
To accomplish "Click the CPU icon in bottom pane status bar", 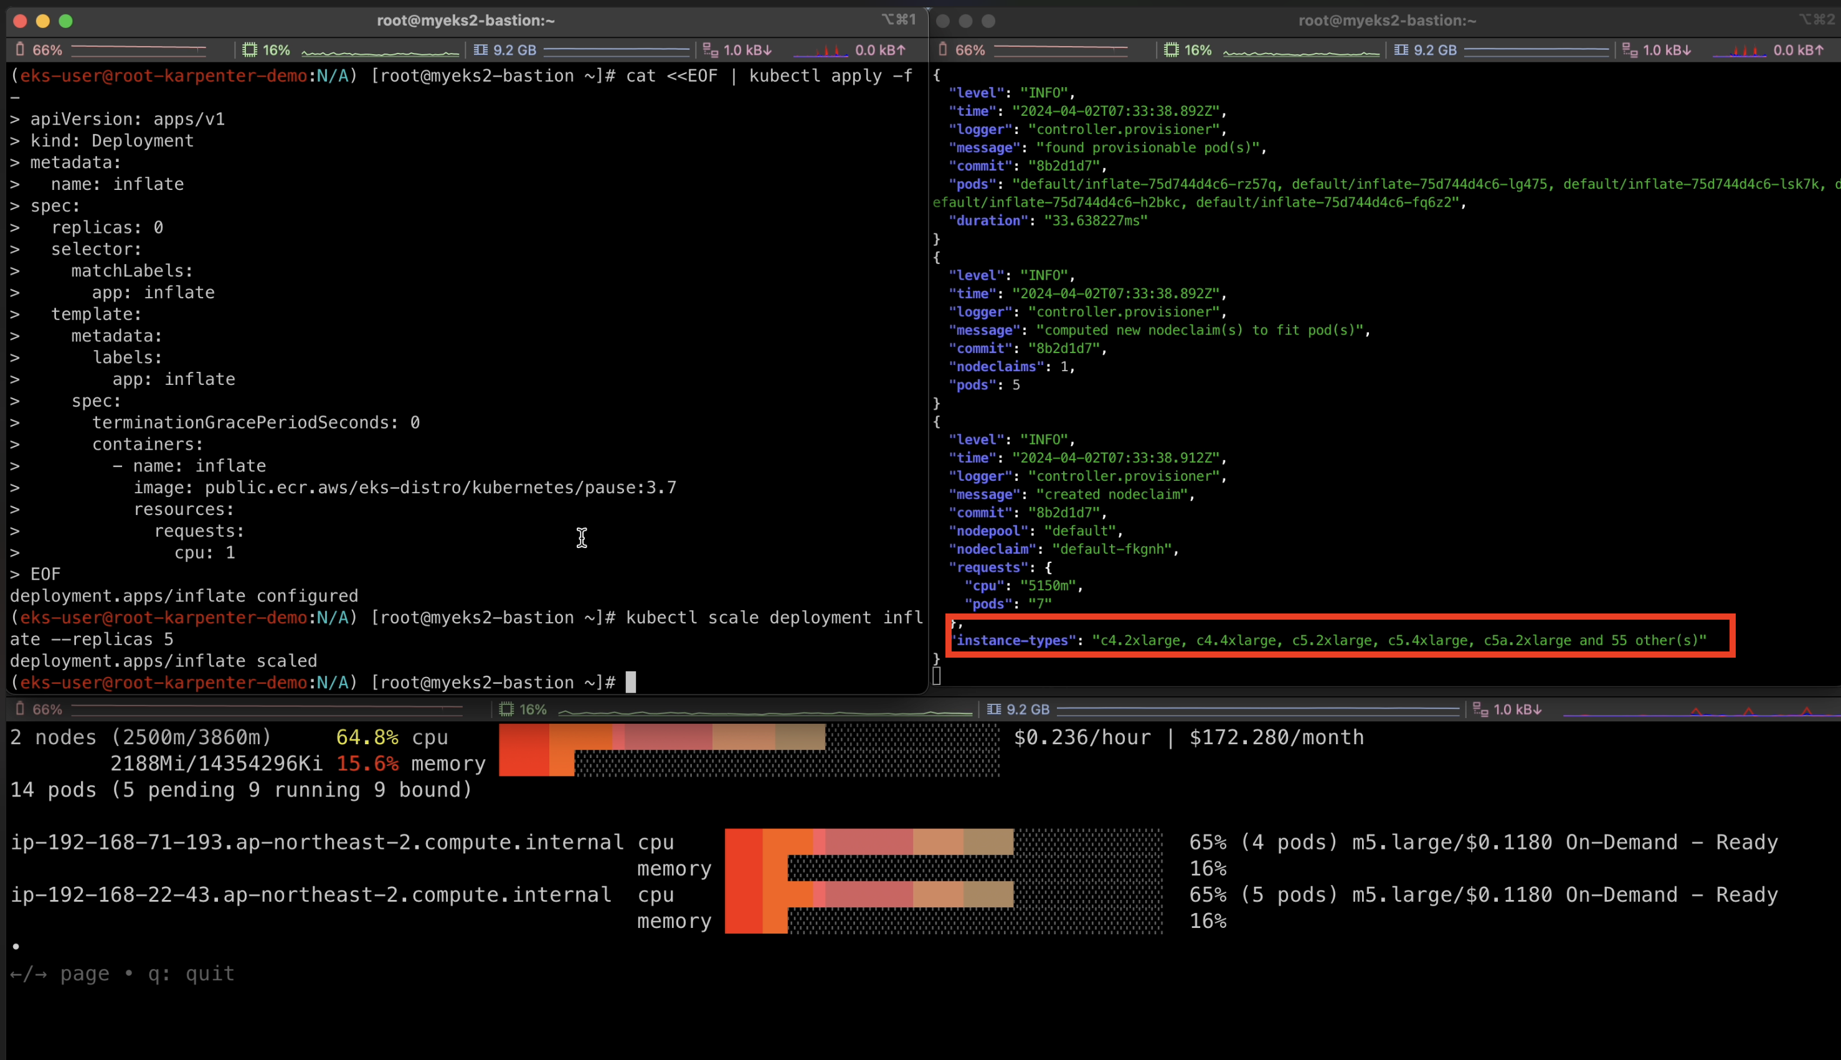I will pos(507,709).
